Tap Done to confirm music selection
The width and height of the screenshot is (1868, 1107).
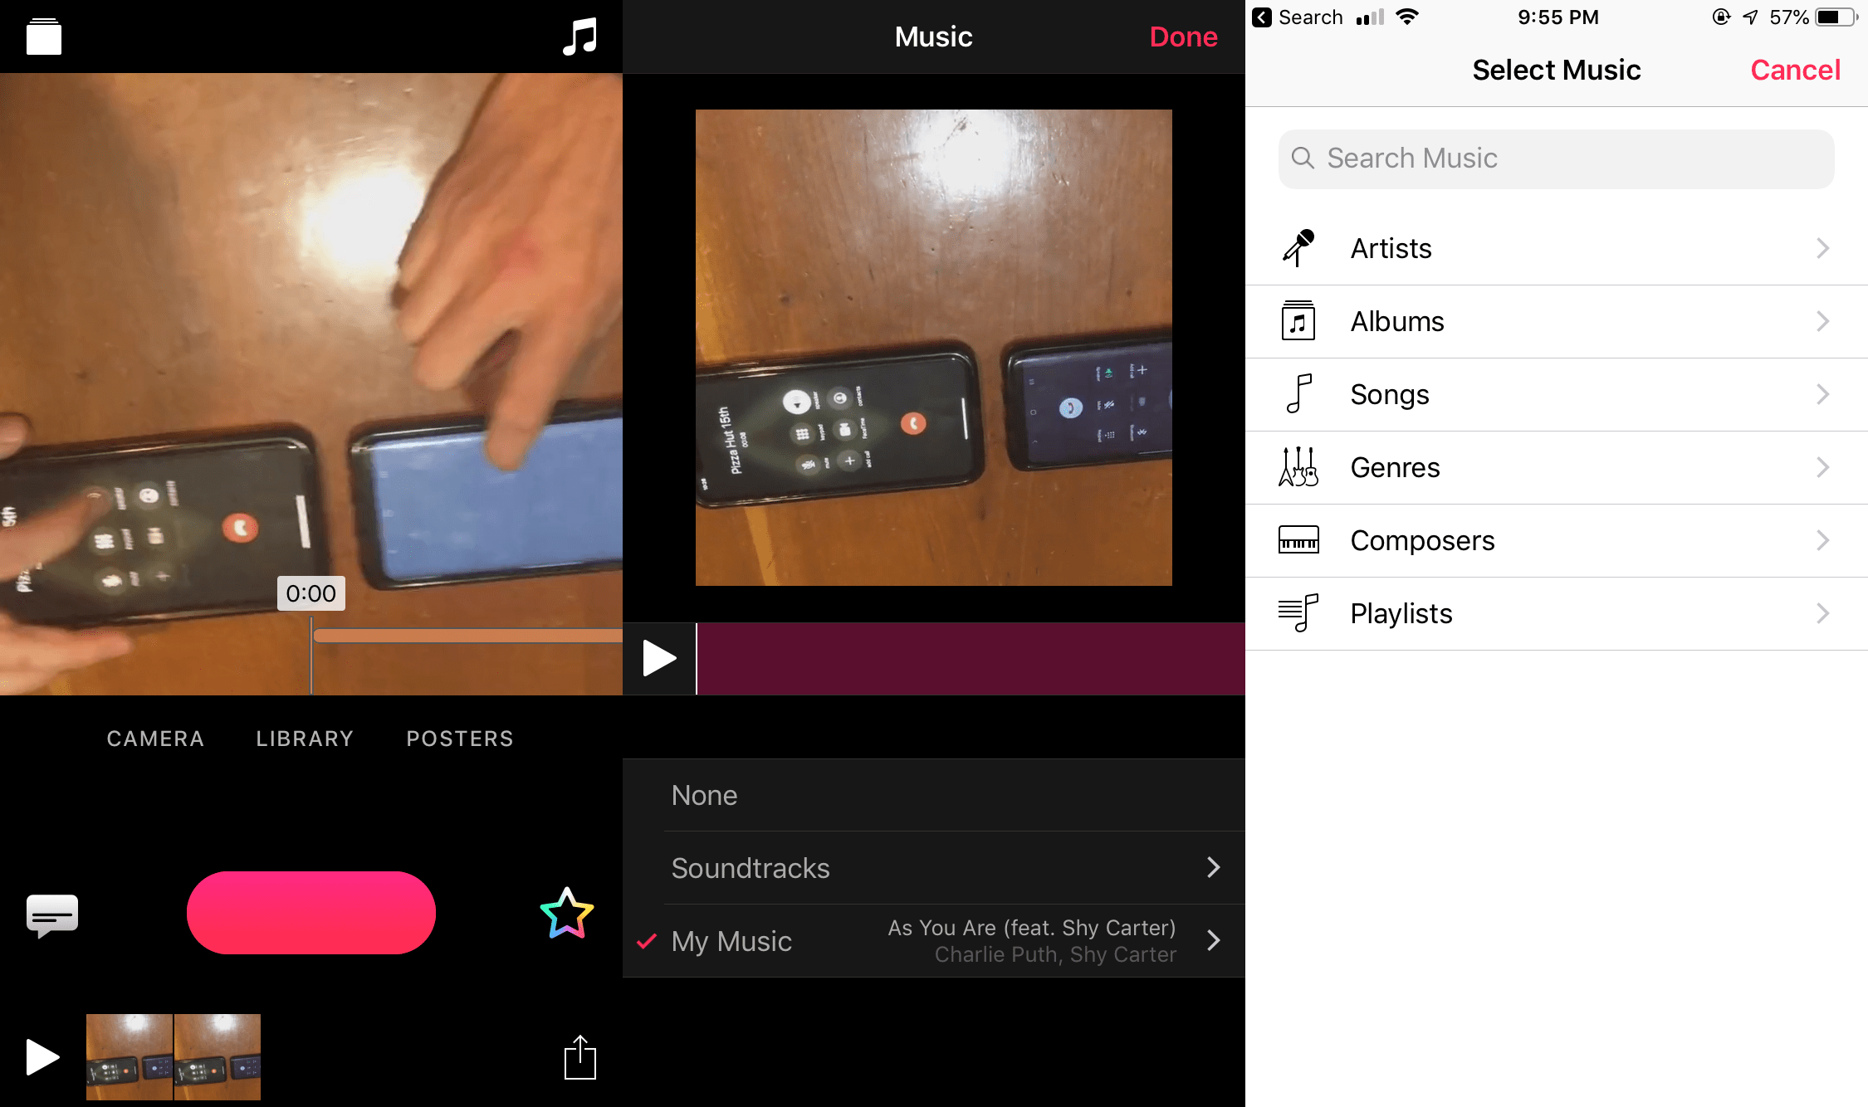(x=1181, y=36)
